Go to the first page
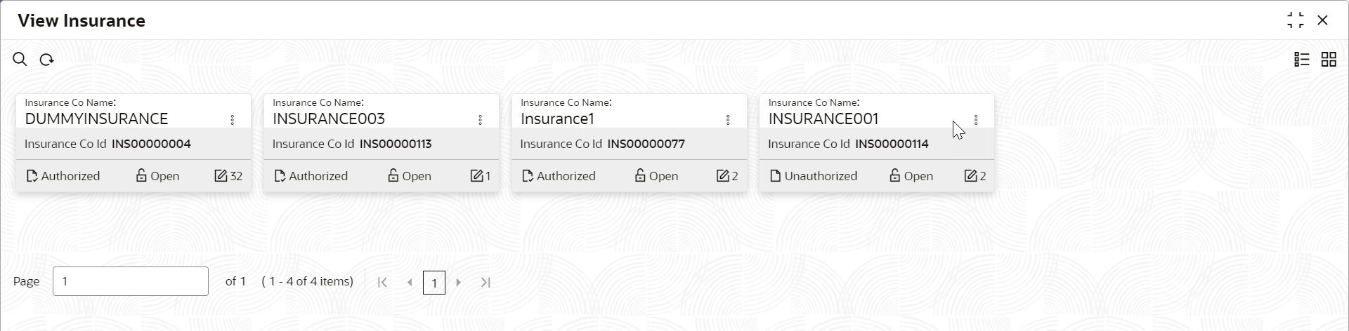 click(382, 283)
